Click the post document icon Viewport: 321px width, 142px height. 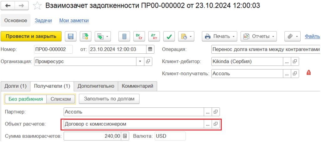[x=86, y=37]
